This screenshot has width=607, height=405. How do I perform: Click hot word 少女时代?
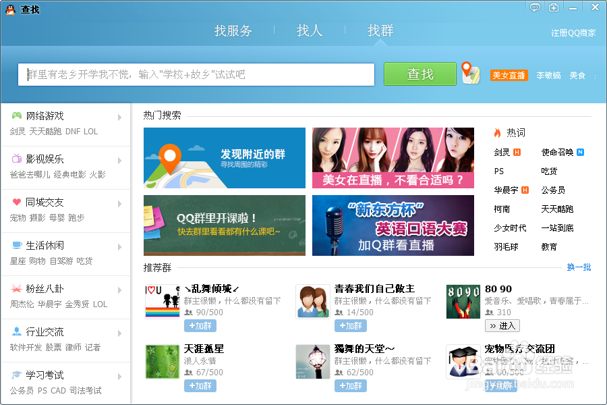[510, 228]
